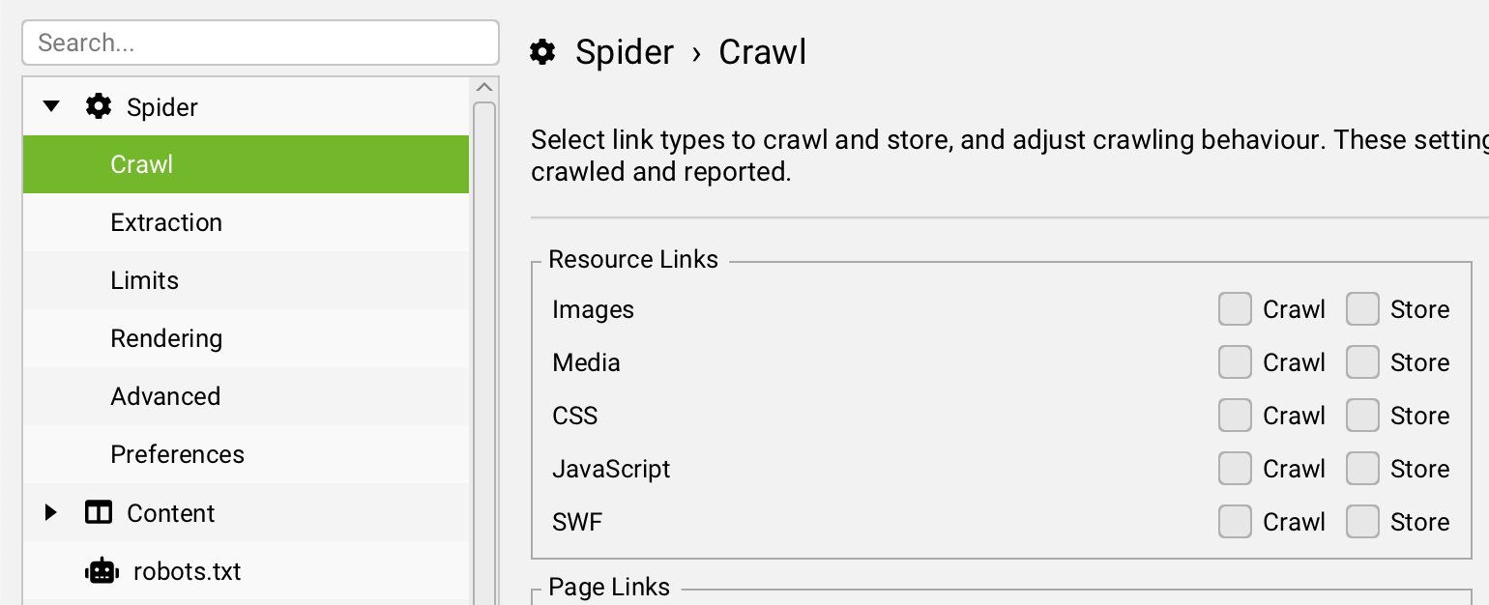Screen dimensions: 1489x605
Task: Select the Extraction settings item
Action: click(x=166, y=222)
